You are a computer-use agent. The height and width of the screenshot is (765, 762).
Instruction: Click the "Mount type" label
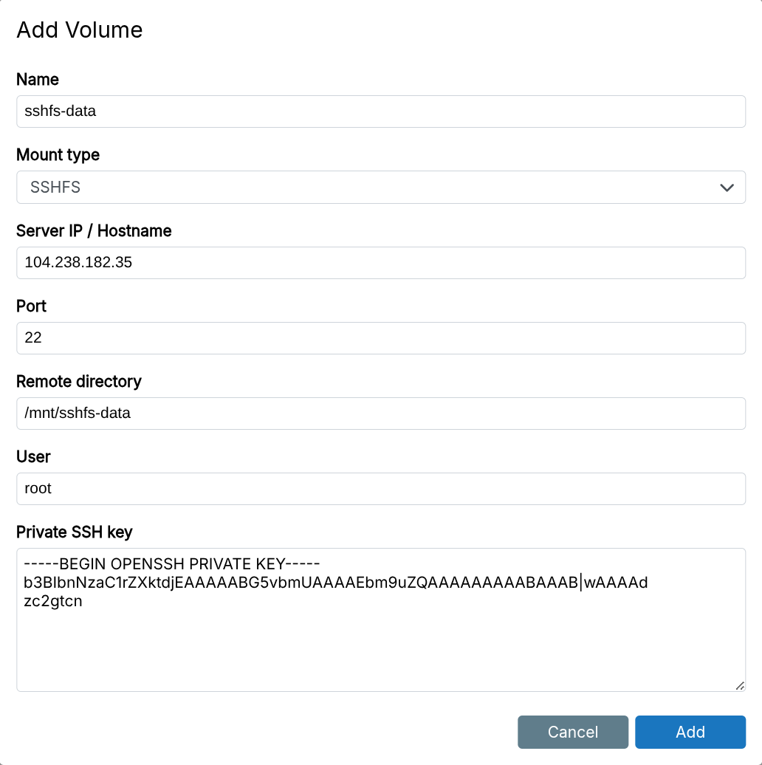pyautogui.click(x=58, y=155)
